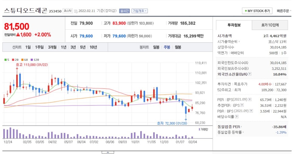Select the 3년 line chart period
294x154 pixels.
73,47
